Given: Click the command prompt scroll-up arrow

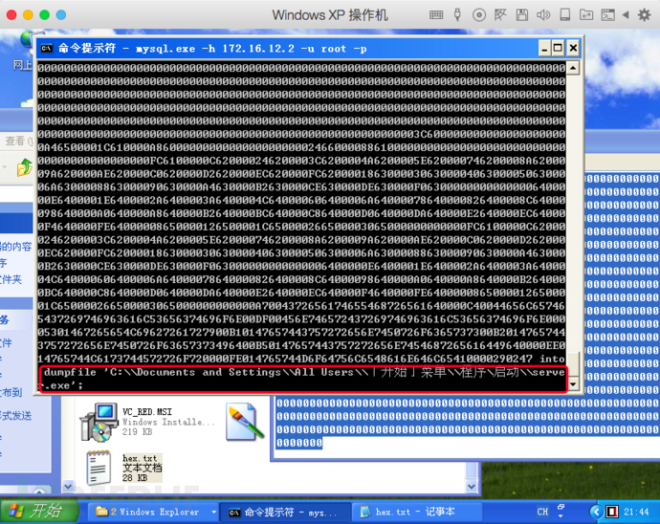Looking at the screenshot, I should coord(573,68).
